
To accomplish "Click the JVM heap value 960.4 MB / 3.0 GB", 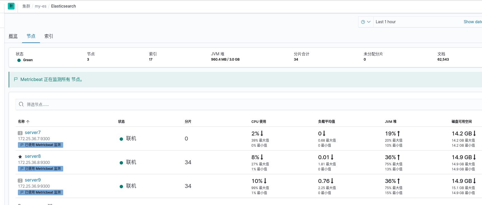I will (225, 59).
